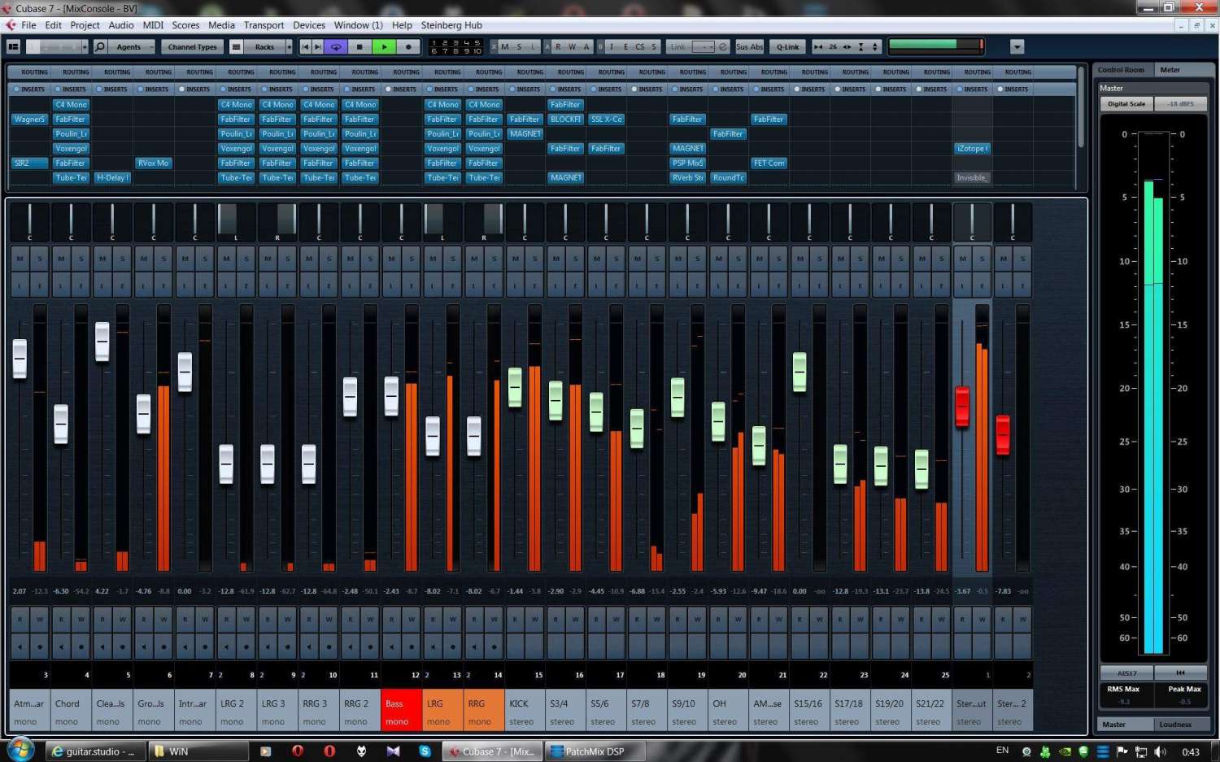
Task: Open the H-Delay insert slot
Action: click(x=112, y=178)
